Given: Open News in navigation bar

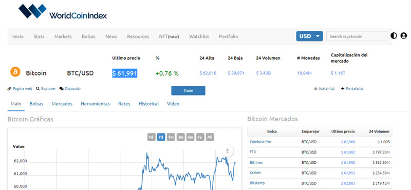Looking at the screenshot, I should click(111, 36).
